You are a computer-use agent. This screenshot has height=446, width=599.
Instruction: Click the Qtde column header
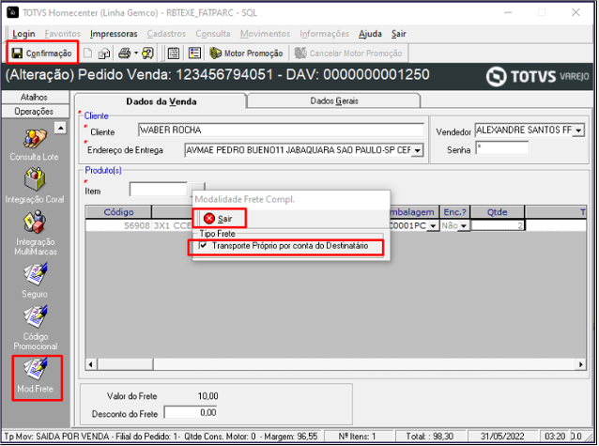click(x=497, y=212)
